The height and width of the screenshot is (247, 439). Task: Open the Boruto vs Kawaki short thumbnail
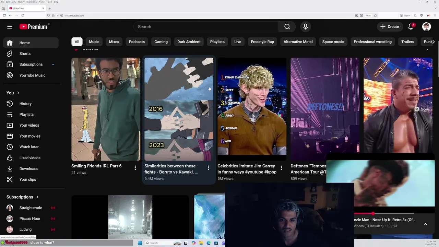click(x=179, y=109)
